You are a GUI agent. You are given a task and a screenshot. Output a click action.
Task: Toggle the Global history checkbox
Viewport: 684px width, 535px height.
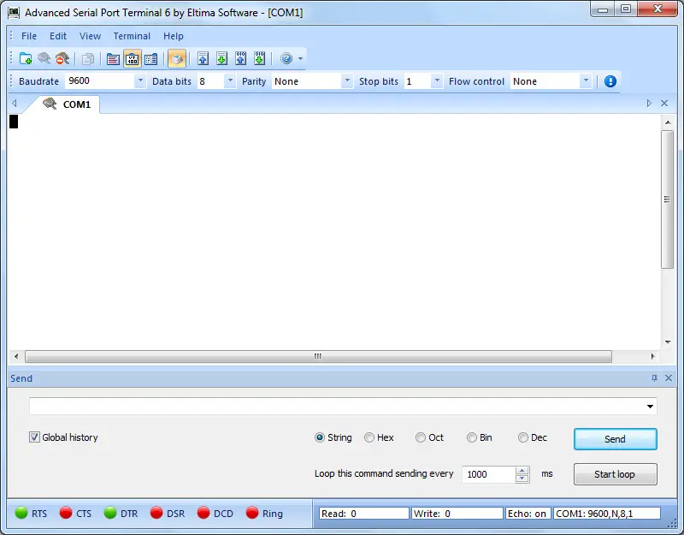click(34, 437)
